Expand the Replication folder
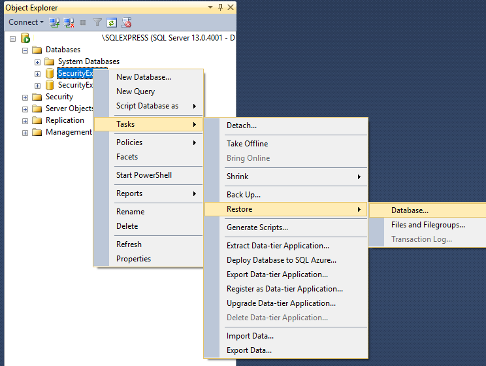 pos(25,121)
